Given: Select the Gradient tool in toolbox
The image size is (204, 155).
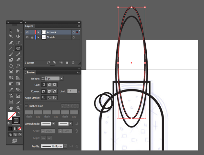Looking at the screenshot, I should click(18, 84).
